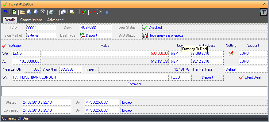Click the red Ab text icon
Image resolution: width=269 pixels, height=122 pixels.
(x=93, y=12)
